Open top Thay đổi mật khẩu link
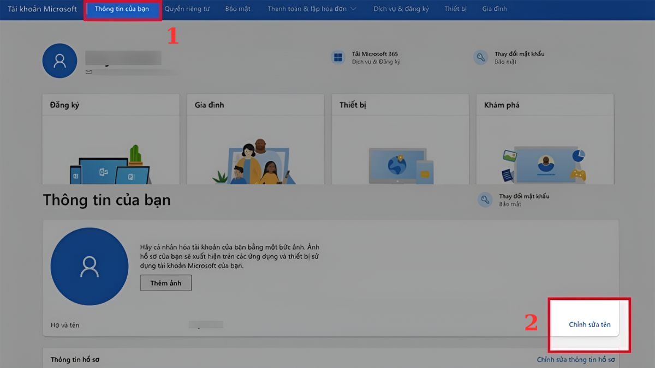This screenshot has height=368, width=655. pyautogui.click(x=519, y=54)
